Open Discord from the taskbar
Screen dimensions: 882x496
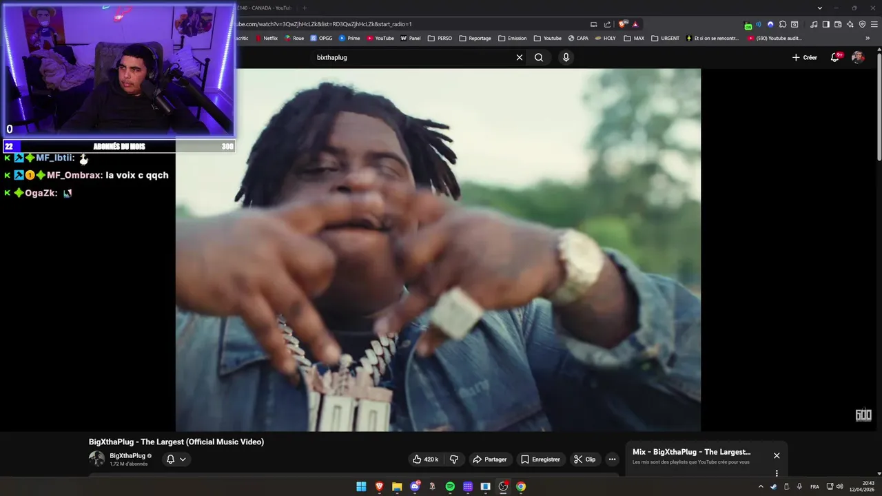415,486
